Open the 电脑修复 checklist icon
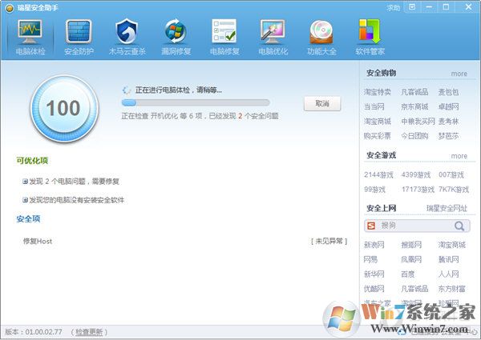This screenshot has width=481, height=340. pyautogui.click(x=224, y=37)
